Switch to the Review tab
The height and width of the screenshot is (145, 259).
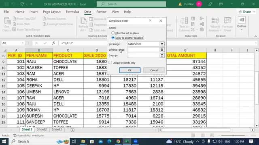[x=102, y=12]
